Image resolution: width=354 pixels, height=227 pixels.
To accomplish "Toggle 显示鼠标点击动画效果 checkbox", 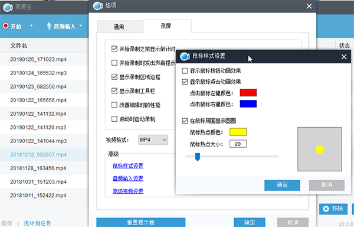I will (x=185, y=82).
